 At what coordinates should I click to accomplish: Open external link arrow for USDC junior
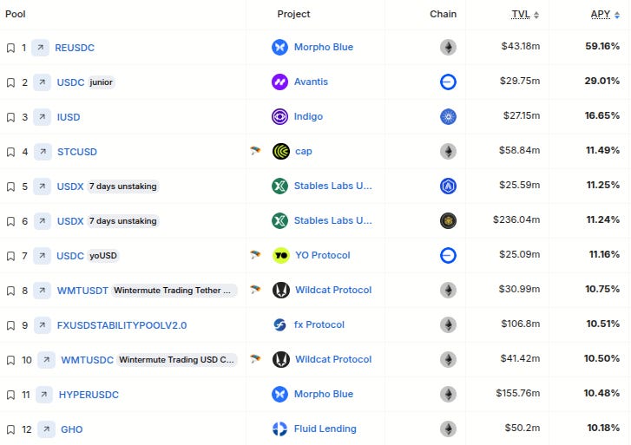click(43, 82)
